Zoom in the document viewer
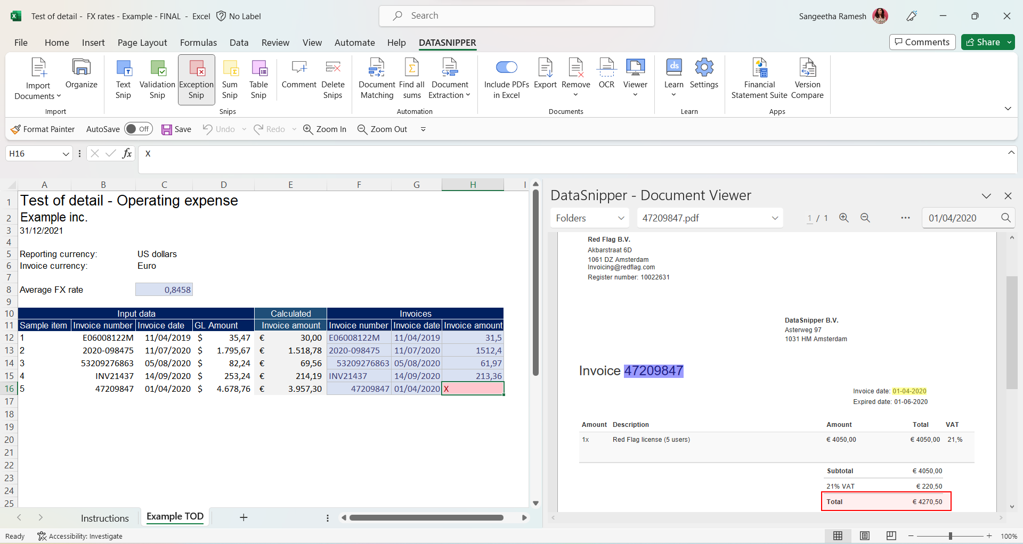 [844, 218]
